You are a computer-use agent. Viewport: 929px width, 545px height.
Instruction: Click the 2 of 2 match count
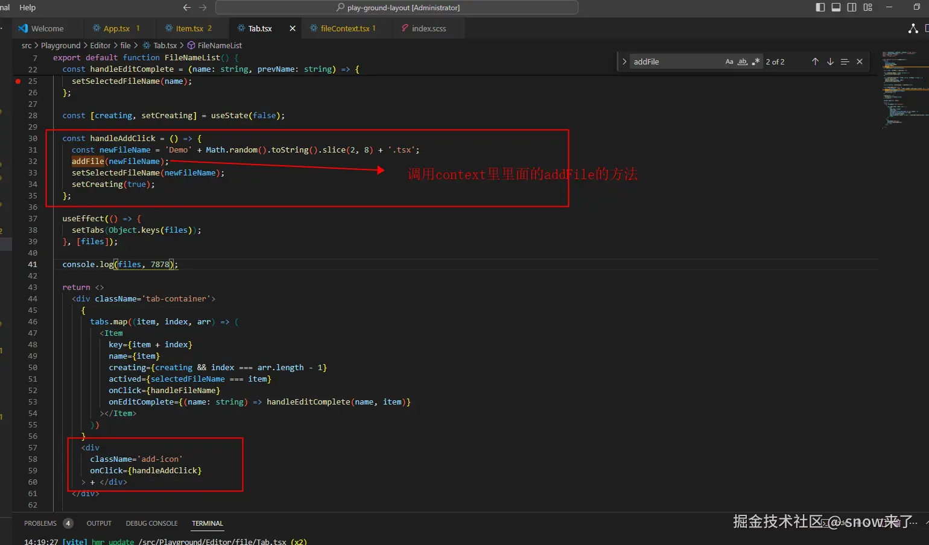(x=775, y=61)
